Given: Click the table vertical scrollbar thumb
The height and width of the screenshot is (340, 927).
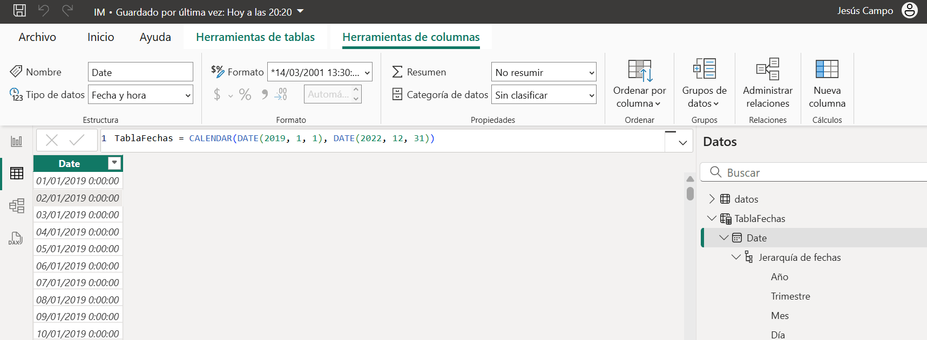Looking at the screenshot, I should (x=690, y=193).
